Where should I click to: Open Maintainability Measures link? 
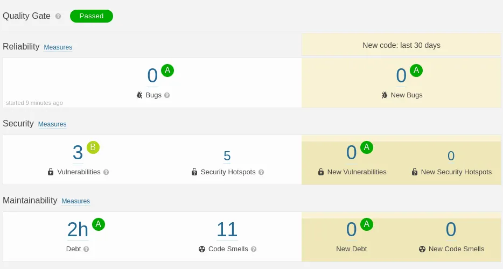coord(76,201)
